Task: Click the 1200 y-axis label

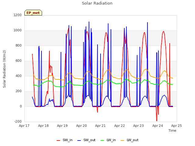Action: pos(18,15)
